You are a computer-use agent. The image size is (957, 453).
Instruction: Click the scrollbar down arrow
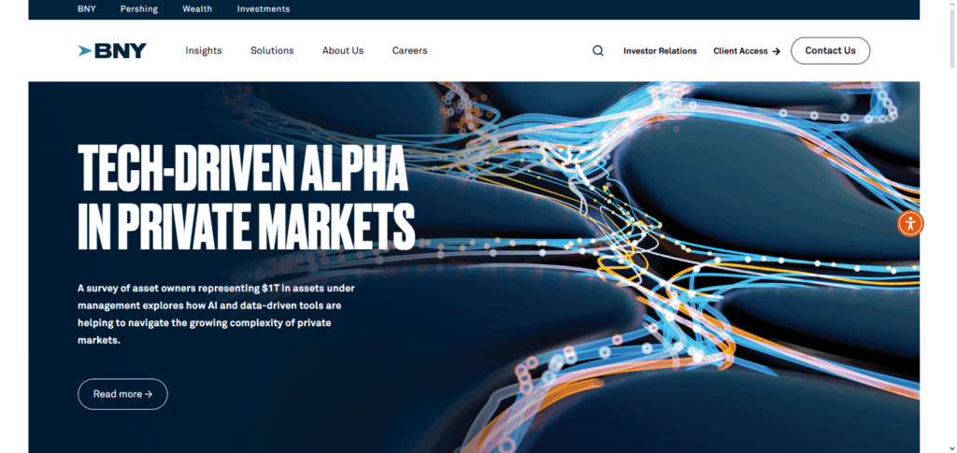(952, 448)
